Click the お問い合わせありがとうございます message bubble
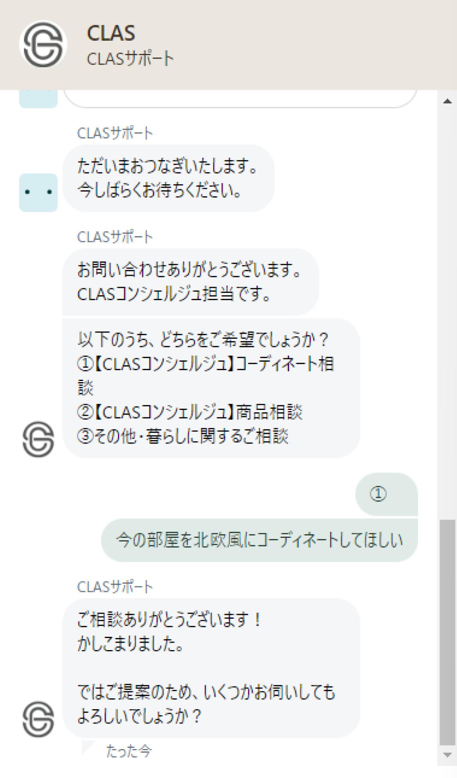The width and height of the screenshot is (457, 778). (x=191, y=282)
